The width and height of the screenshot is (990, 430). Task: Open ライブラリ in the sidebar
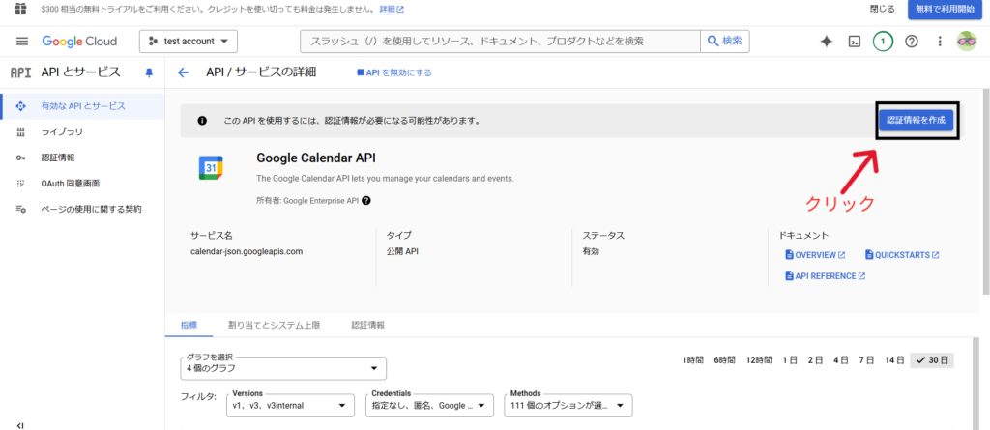coord(62,131)
